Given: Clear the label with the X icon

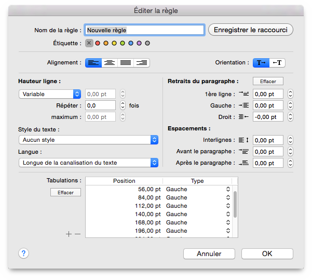Looking at the screenshot, I should (x=89, y=43).
